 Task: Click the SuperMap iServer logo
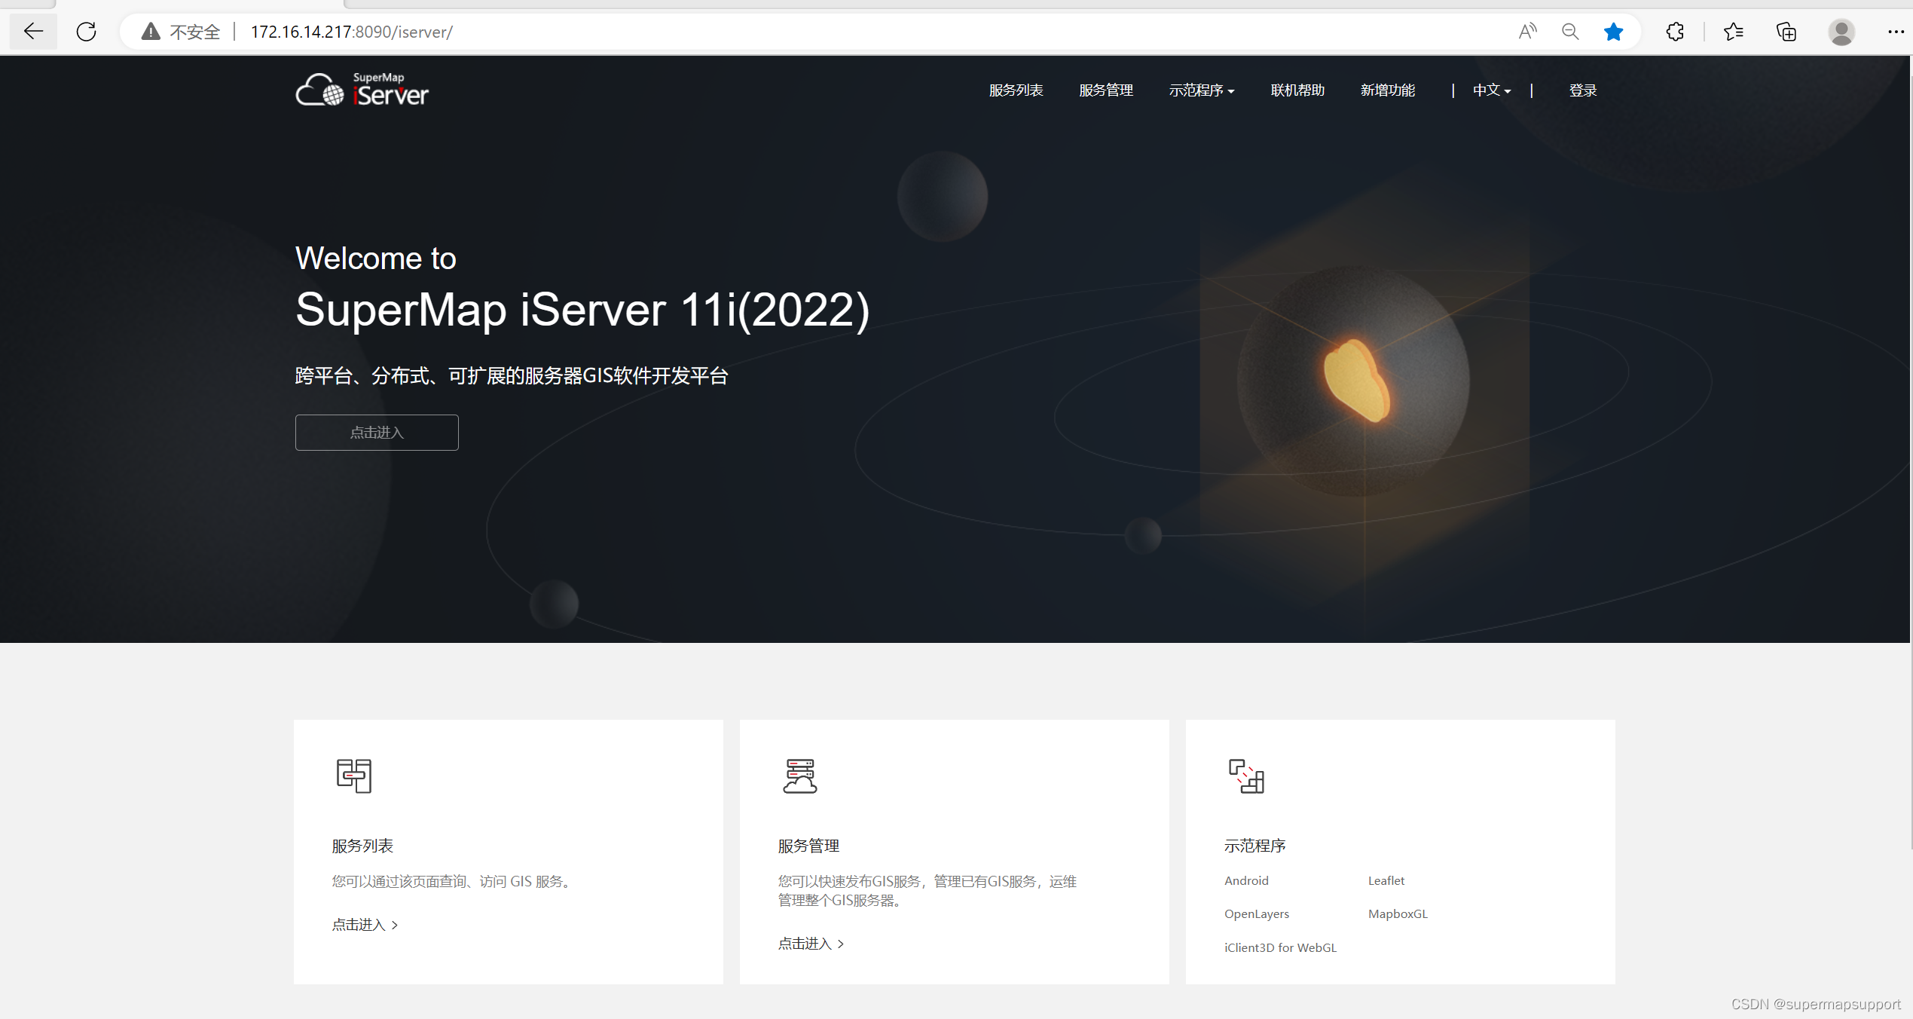(x=362, y=90)
